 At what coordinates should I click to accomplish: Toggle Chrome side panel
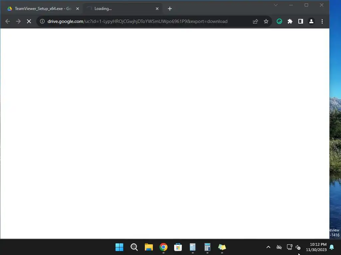click(x=301, y=21)
